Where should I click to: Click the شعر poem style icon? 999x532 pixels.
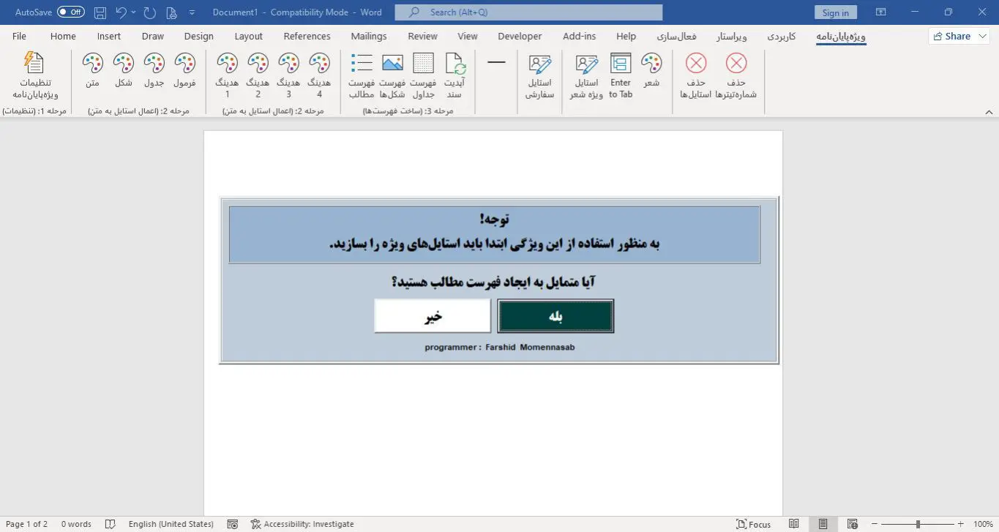pyautogui.click(x=651, y=73)
